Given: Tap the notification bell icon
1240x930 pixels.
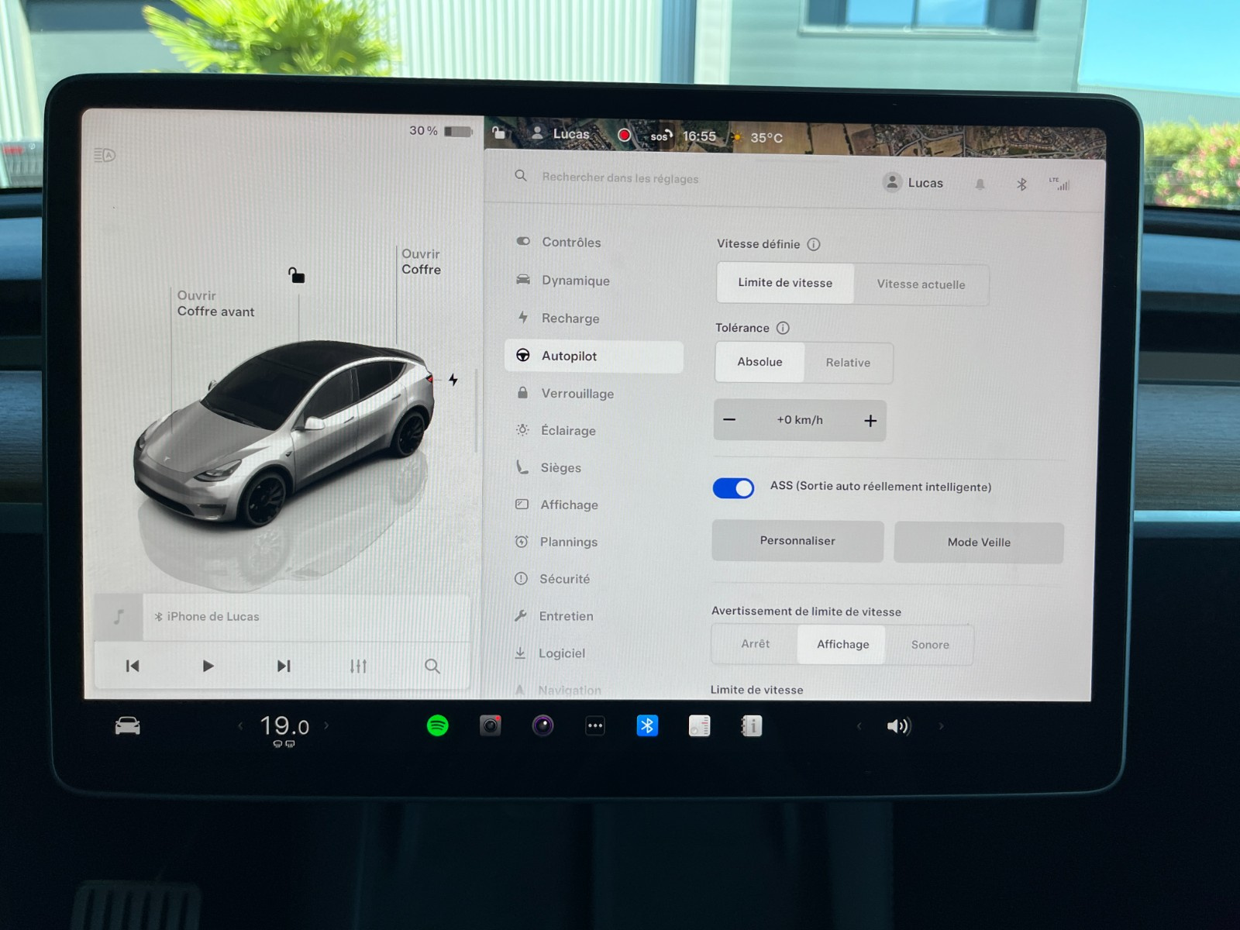Looking at the screenshot, I should [980, 184].
